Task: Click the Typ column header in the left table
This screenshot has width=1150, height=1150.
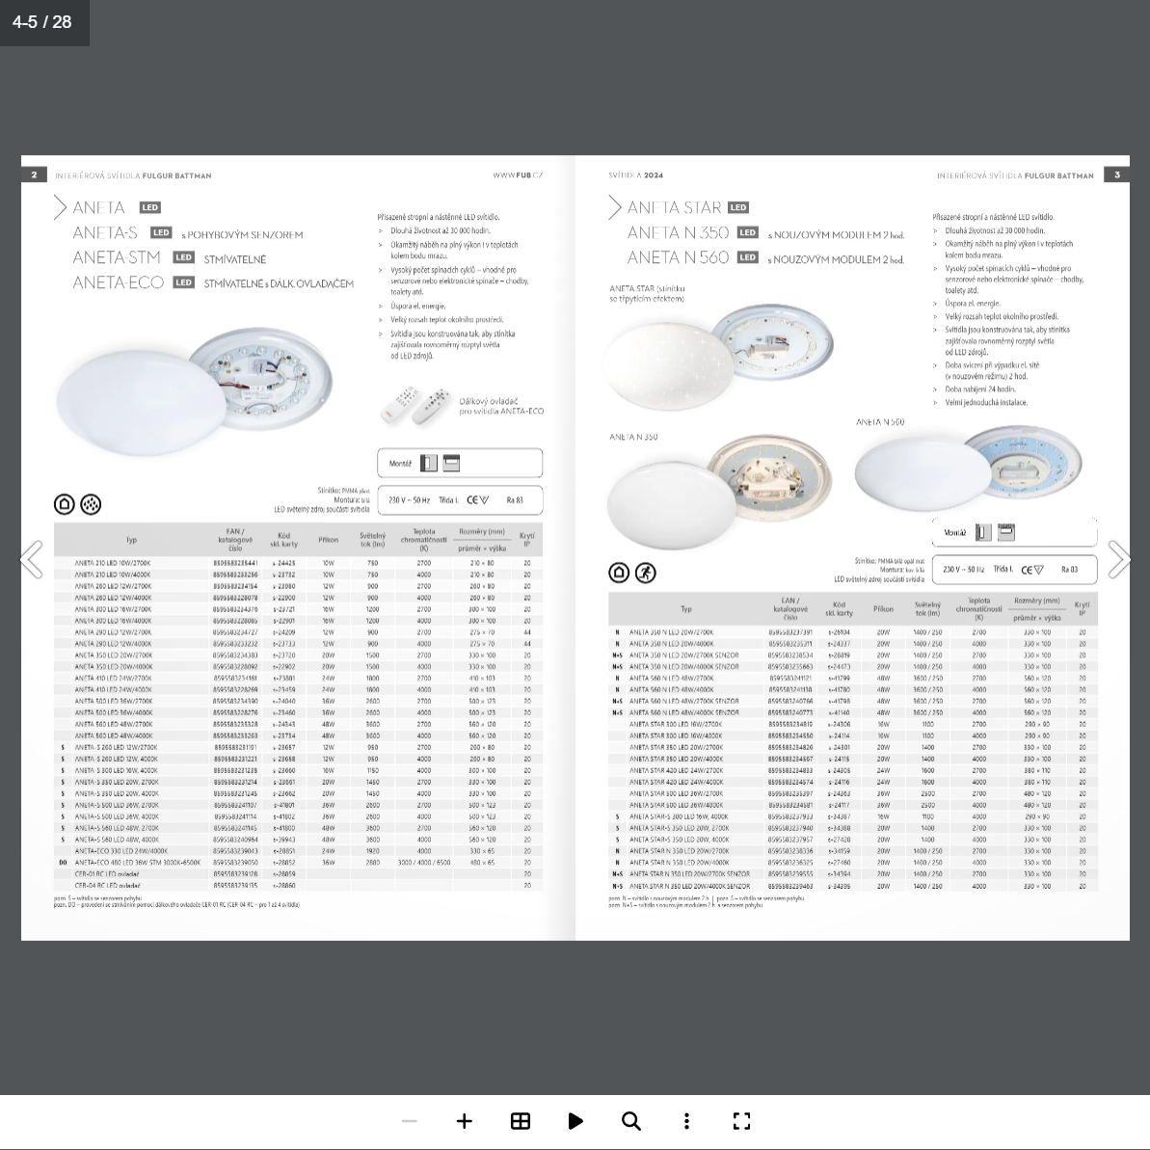Action: pyautogui.click(x=131, y=540)
